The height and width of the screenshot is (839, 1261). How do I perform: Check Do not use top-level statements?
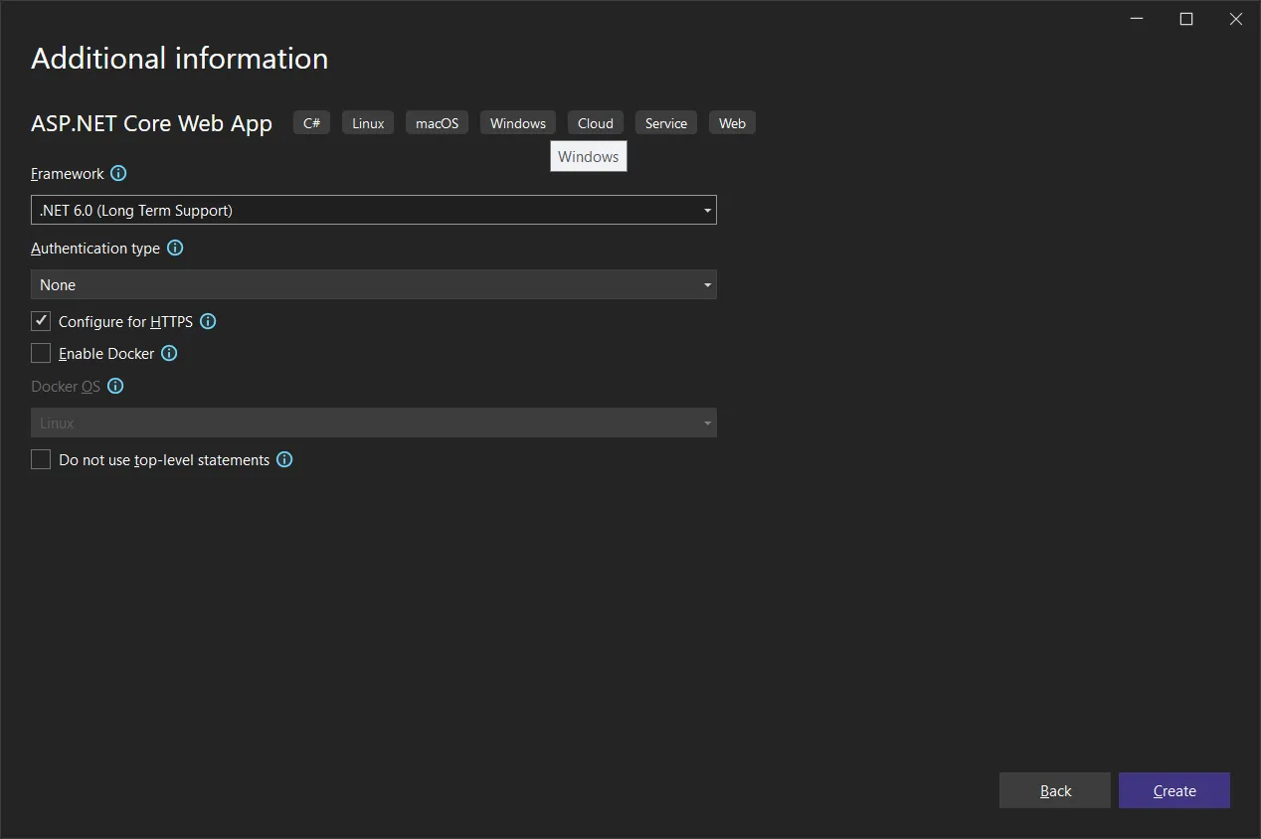point(41,459)
